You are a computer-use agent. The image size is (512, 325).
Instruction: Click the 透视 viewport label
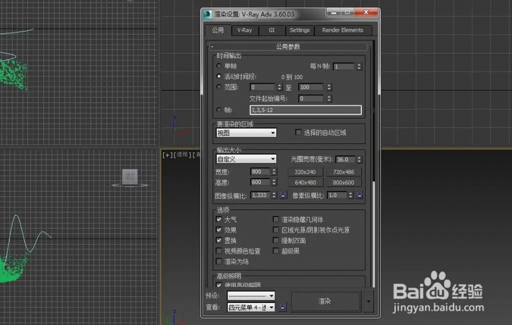pyautogui.click(x=182, y=155)
